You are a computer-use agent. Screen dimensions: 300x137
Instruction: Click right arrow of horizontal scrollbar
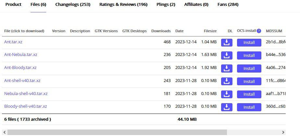point(283,132)
